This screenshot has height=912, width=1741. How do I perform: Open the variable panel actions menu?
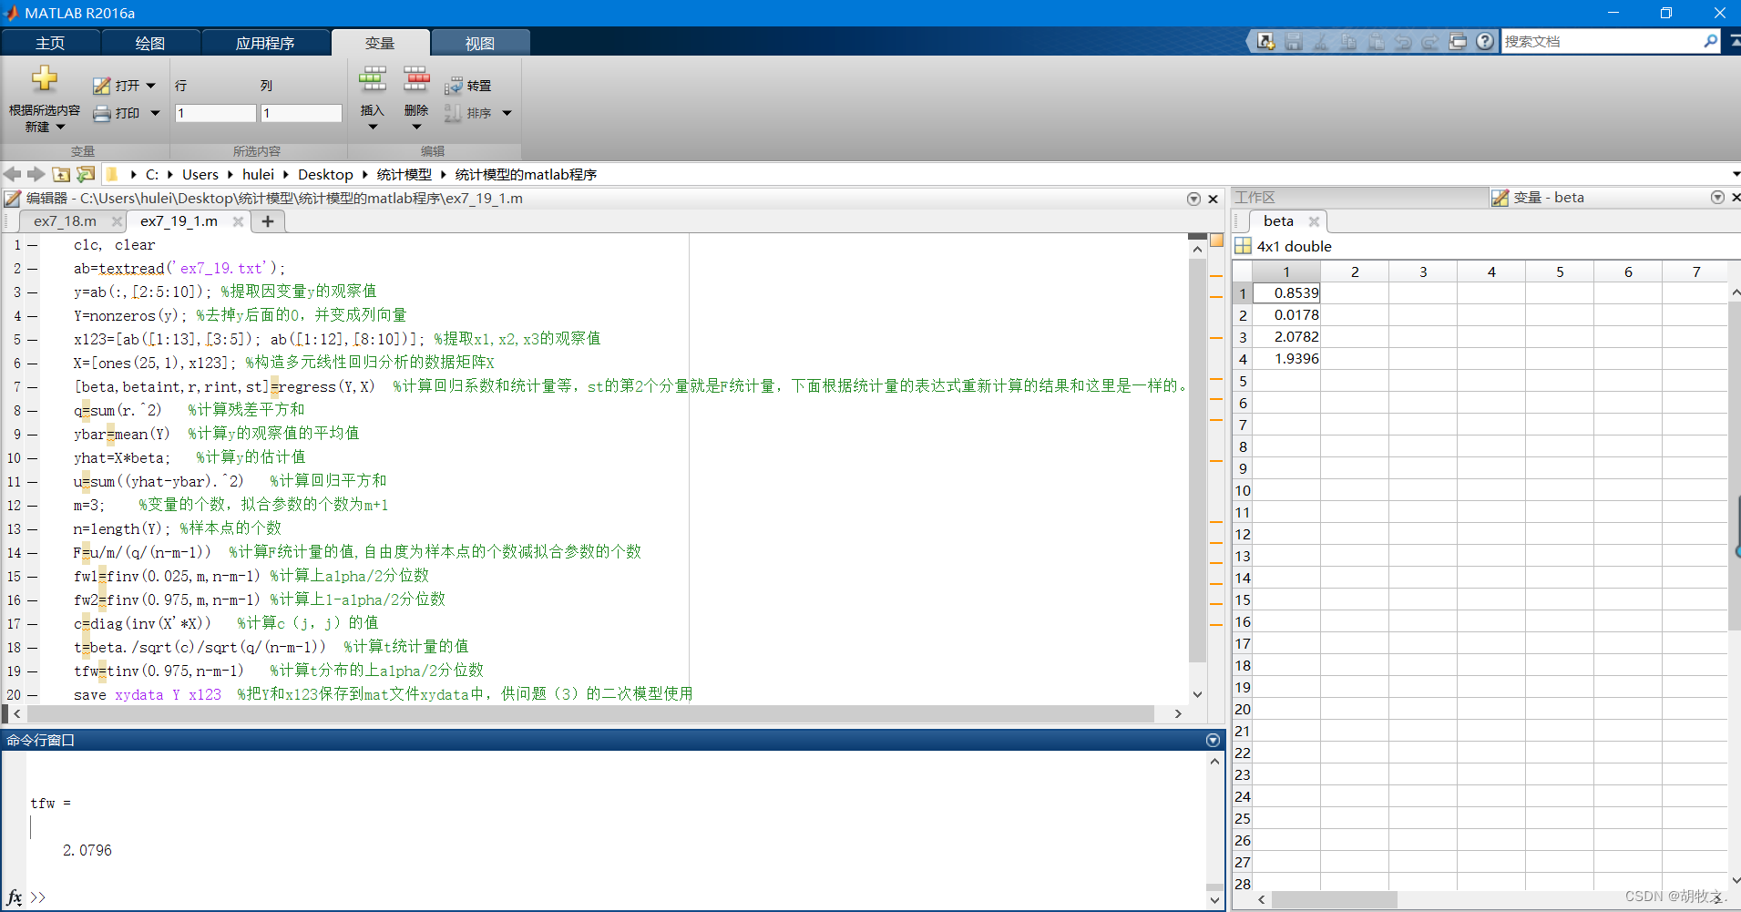click(1717, 198)
